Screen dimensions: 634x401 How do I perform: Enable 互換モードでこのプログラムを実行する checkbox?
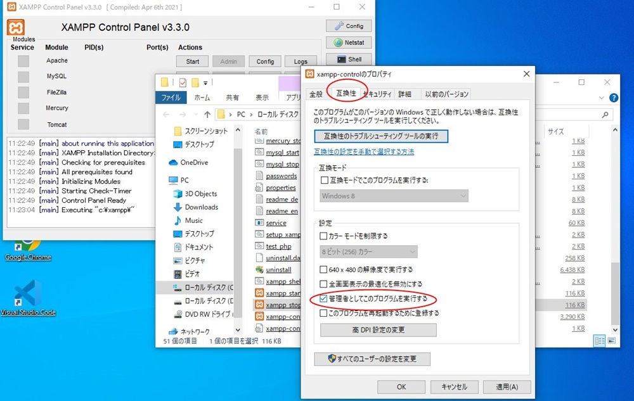tap(324, 180)
